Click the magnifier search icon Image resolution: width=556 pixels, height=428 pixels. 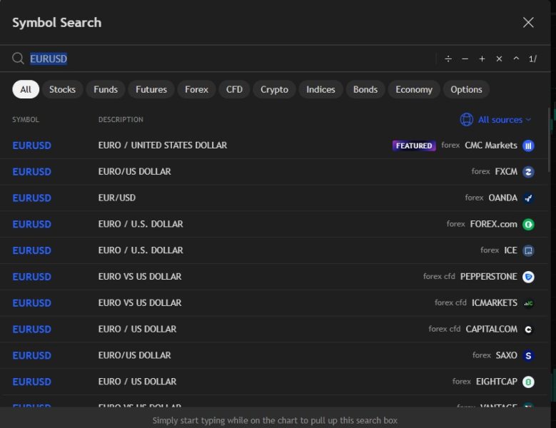pyautogui.click(x=18, y=58)
